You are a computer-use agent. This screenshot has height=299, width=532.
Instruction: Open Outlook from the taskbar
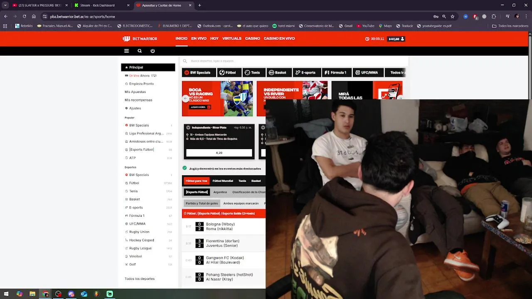tap(84, 294)
